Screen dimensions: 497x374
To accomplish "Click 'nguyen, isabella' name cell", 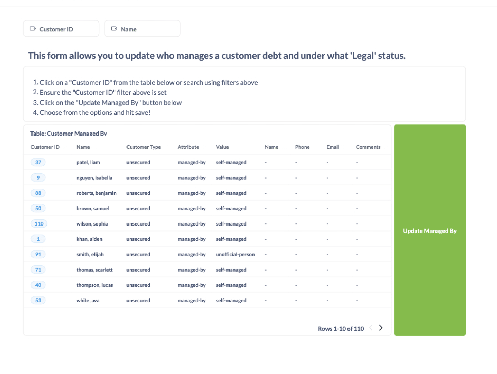I will pos(94,177).
